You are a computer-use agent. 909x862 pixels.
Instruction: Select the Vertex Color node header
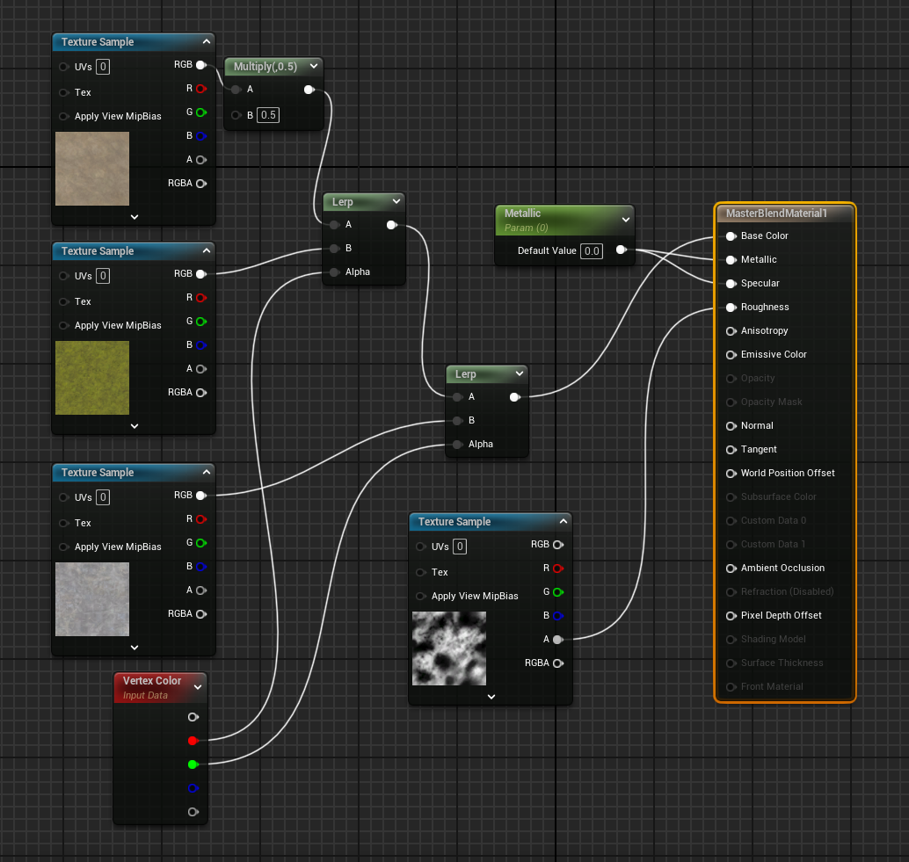[x=152, y=681]
